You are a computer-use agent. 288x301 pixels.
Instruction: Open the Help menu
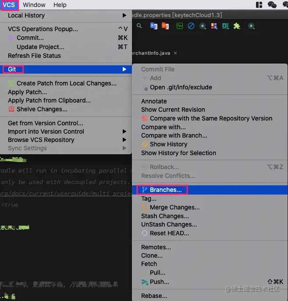[60, 5]
